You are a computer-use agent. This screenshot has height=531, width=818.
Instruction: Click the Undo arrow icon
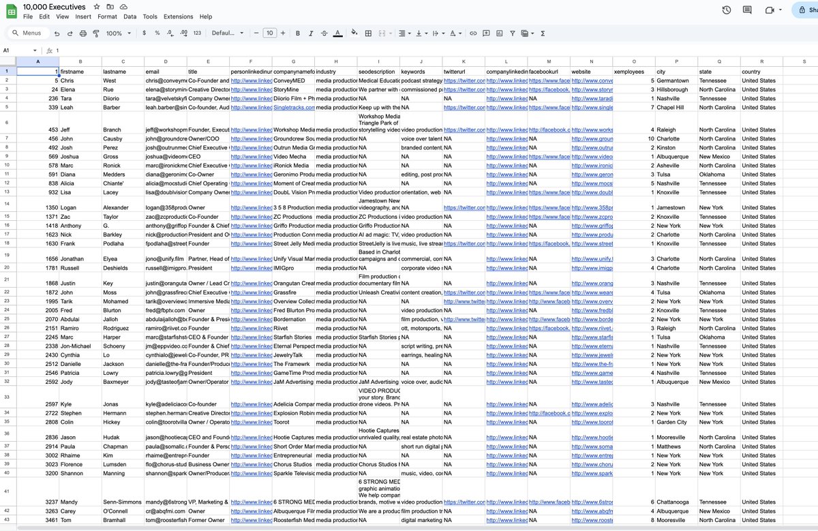pos(57,33)
